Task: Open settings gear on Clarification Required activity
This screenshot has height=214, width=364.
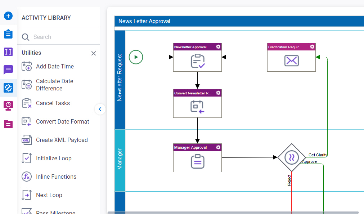Action: tap(312, 47)
